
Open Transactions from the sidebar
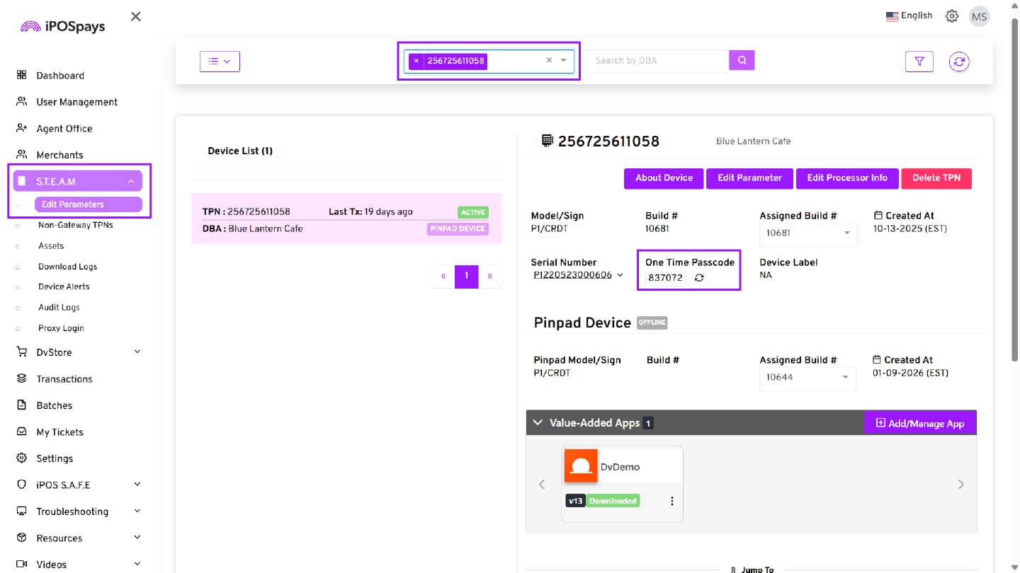click(x=64, y=379)
